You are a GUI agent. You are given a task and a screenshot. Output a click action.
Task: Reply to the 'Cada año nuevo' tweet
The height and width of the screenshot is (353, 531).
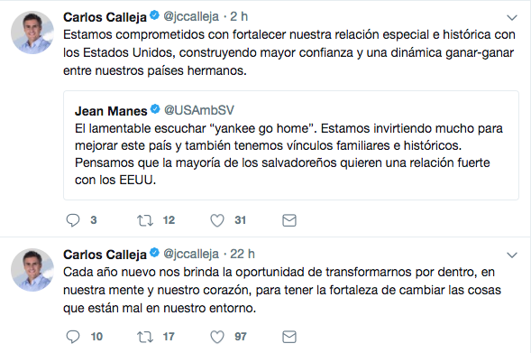[x=73, y=337]
